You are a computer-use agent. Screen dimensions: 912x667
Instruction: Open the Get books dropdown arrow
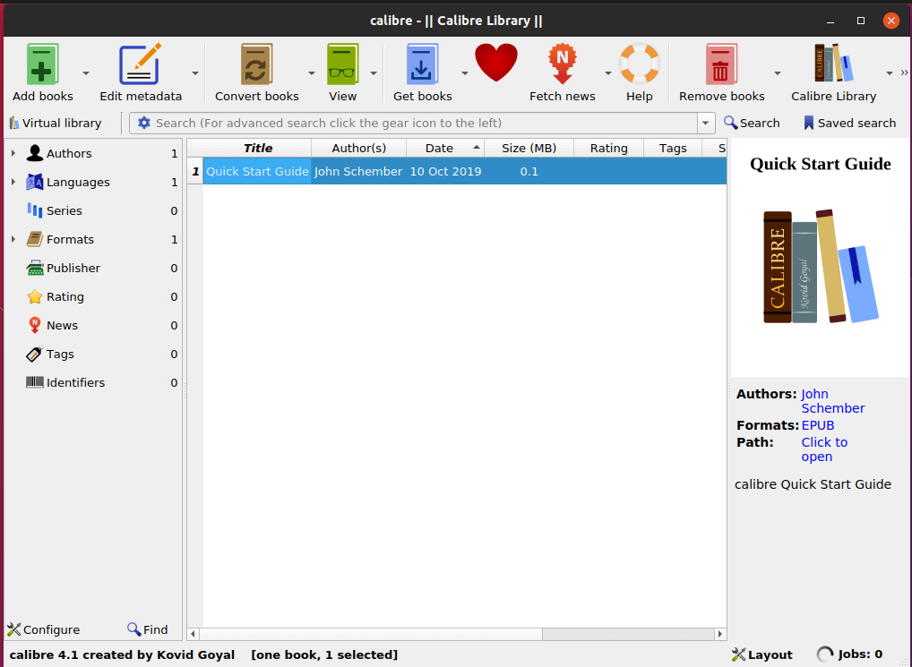click(x=465, y=73)
